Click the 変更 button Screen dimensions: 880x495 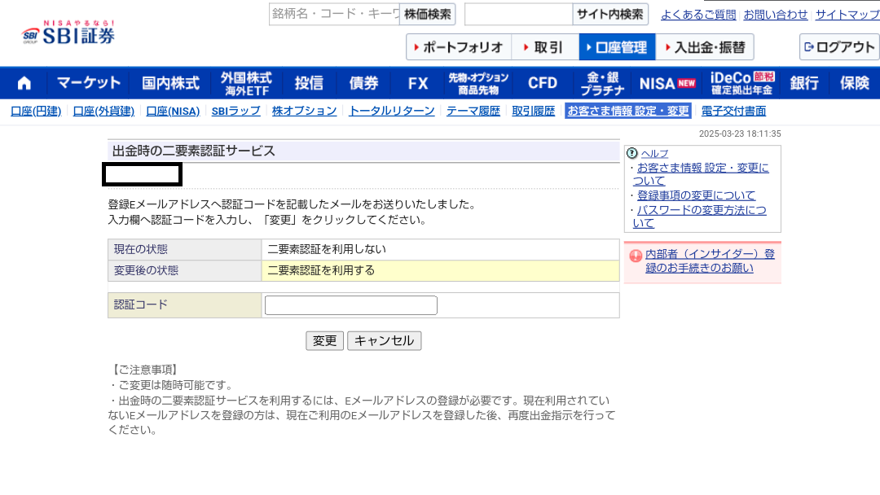tap(324, 340)
